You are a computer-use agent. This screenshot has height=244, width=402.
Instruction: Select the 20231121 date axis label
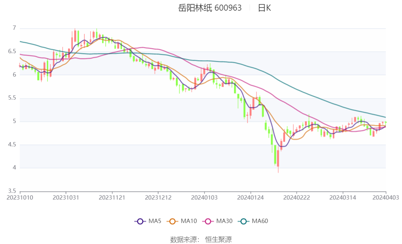coord(112,198)
